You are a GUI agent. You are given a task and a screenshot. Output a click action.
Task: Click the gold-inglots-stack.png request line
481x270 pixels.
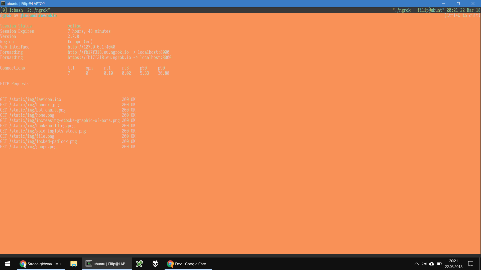(68, 131)
